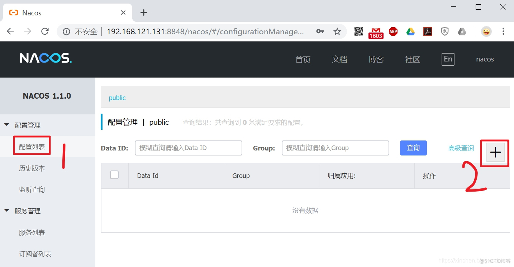The image size is (514, 267).
Task: Click the 没有数据 empty message
Action: coord(305,211)
